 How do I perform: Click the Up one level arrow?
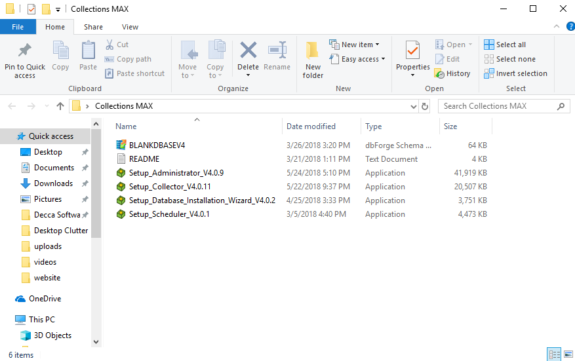click(x=60, y=106)
